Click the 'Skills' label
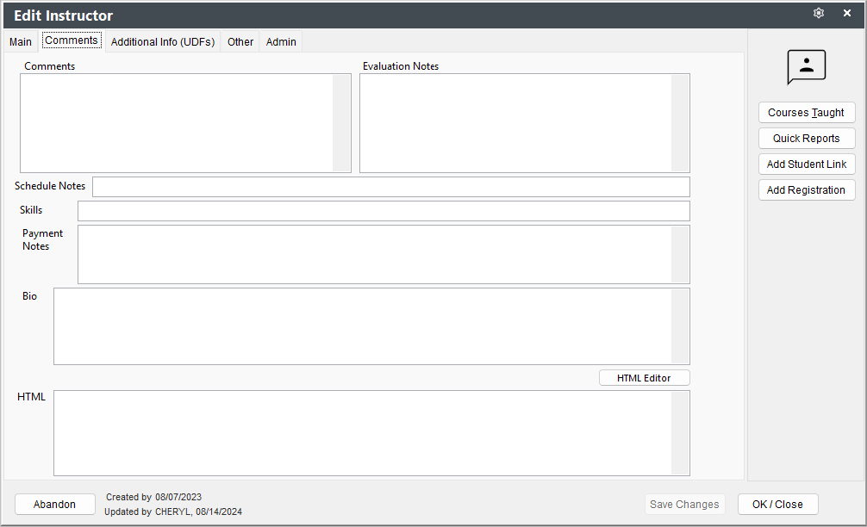Image resolution: width=867 pixels, height=527 pixels. (31, 210)
